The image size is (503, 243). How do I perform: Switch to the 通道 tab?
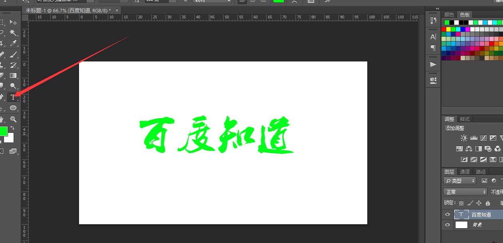tap(465, 172)
